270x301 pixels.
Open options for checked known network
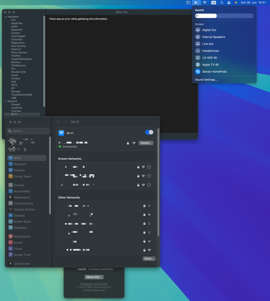coord(149,185)
